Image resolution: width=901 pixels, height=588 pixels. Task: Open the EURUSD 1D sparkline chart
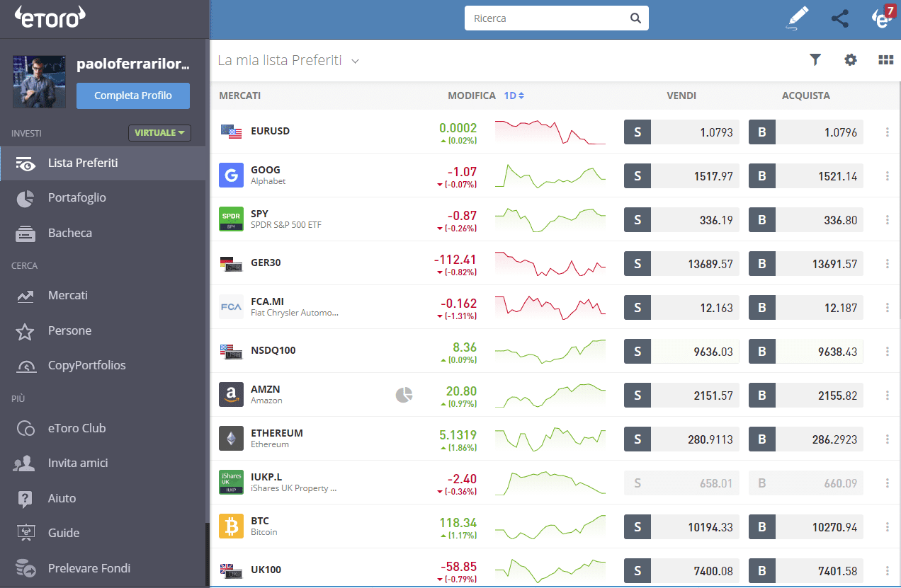[x=550, y=132]
